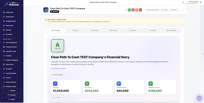Click the orange star favorite icon
This screenshot has height=103, width=204.
coord(126,10)
